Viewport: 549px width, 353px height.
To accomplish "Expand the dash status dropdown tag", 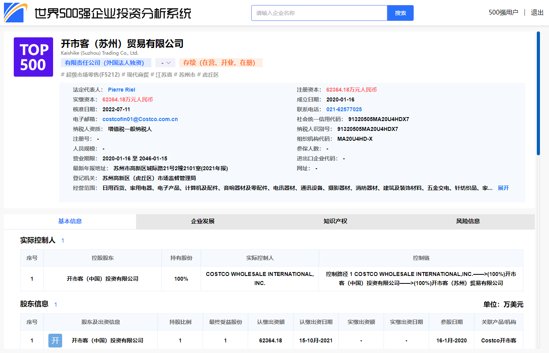I will pyautogui.click(x=165, y=63).
